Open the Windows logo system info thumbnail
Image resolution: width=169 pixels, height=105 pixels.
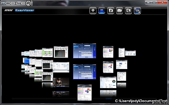click(108, 82)
